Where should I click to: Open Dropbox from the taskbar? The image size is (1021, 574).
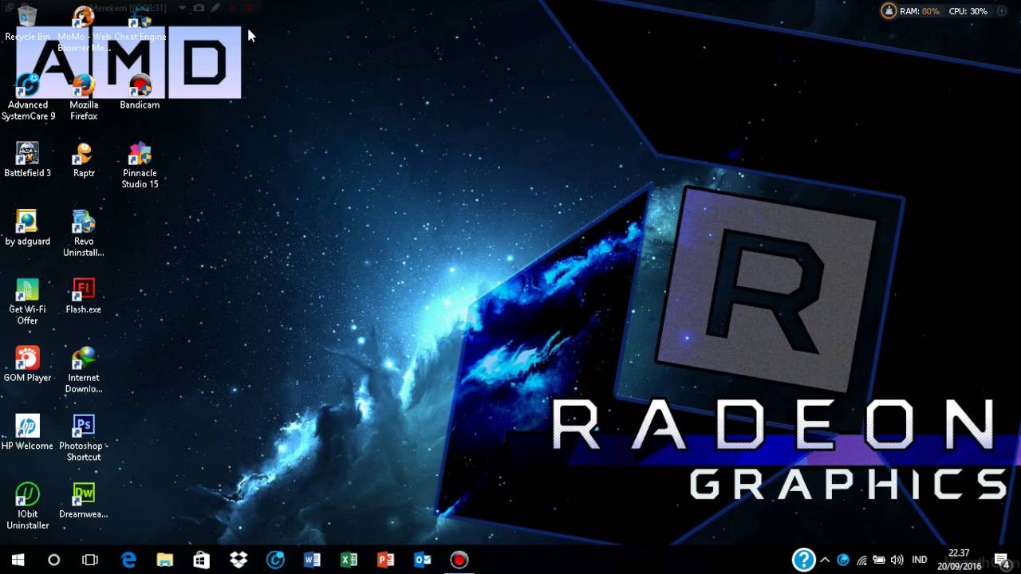point(238,560)
